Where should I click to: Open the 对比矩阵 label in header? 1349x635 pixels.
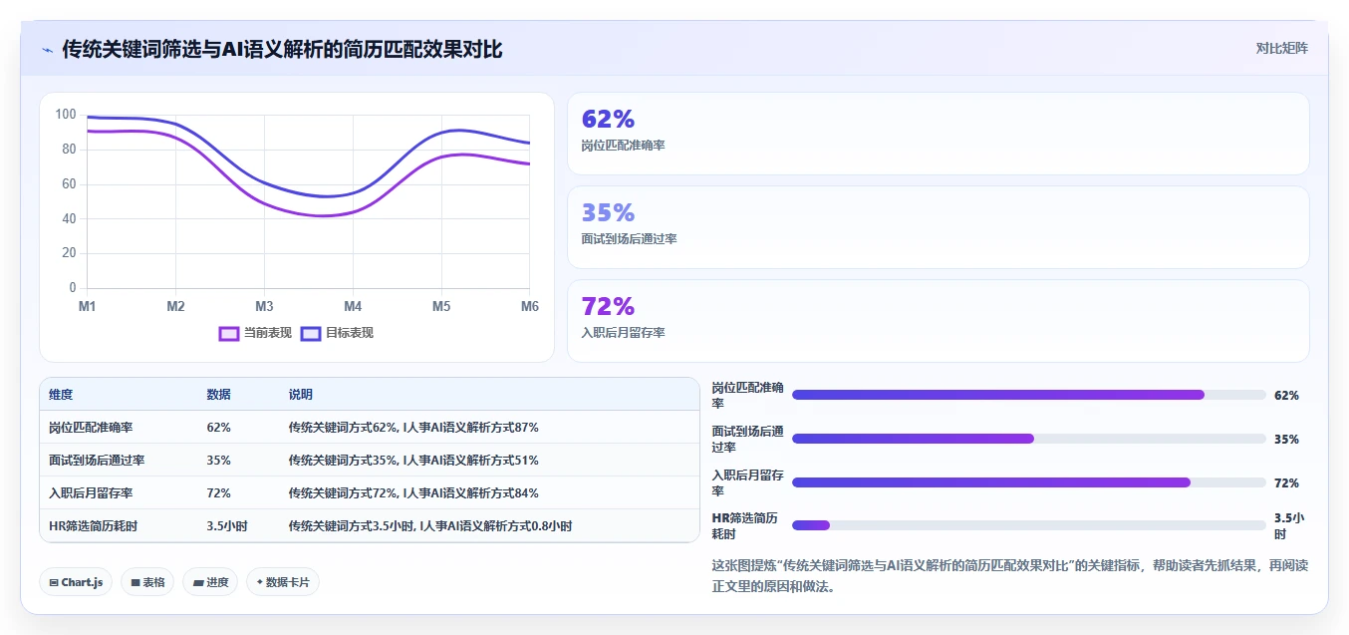click(x=1282, y=48)
